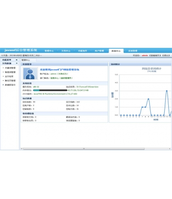Open the 系统管理 top navigation tab
The image size is (172, 199).
[133, 51]
